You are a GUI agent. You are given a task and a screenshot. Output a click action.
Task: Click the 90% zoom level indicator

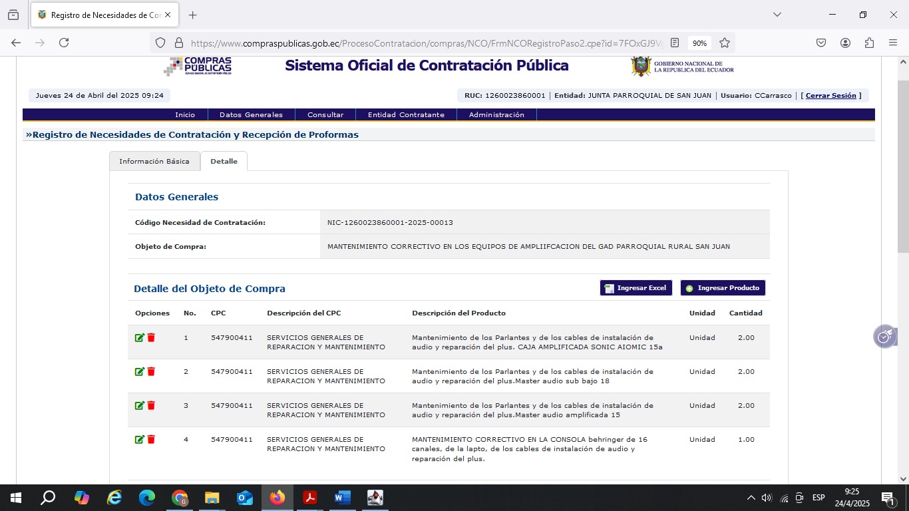699,43
